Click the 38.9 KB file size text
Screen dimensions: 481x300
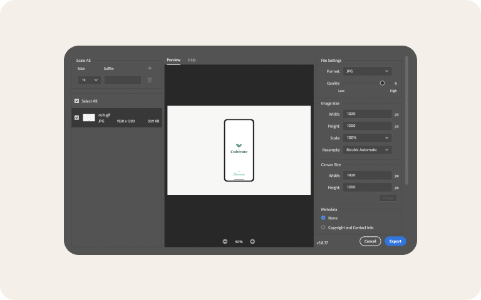153,121
